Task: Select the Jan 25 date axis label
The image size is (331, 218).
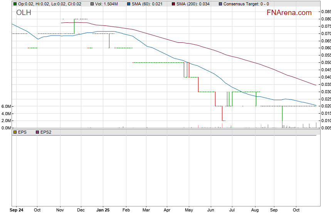Action: (103, 210)
